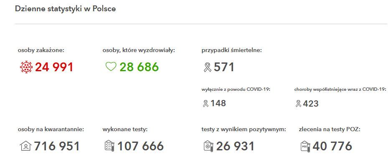
Task: Click the POZ test orders icon
Action: [x=305, y=146]
